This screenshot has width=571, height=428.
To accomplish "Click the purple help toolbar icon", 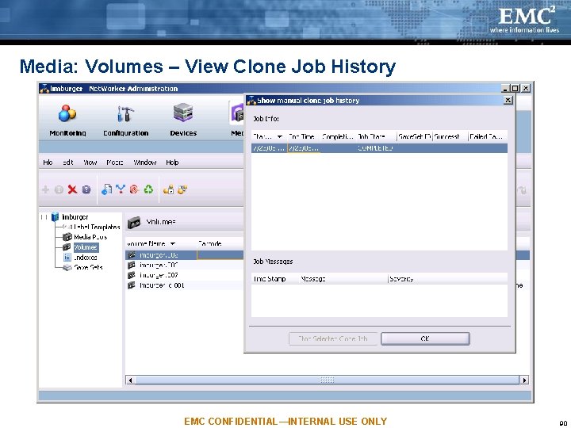I will tap(86, 189).
